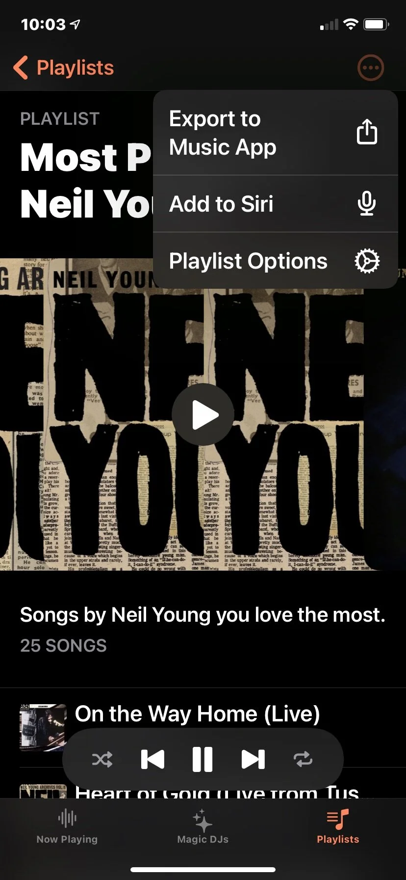
Task: Toggle repeat in the mini player
Action: point(303,759)
